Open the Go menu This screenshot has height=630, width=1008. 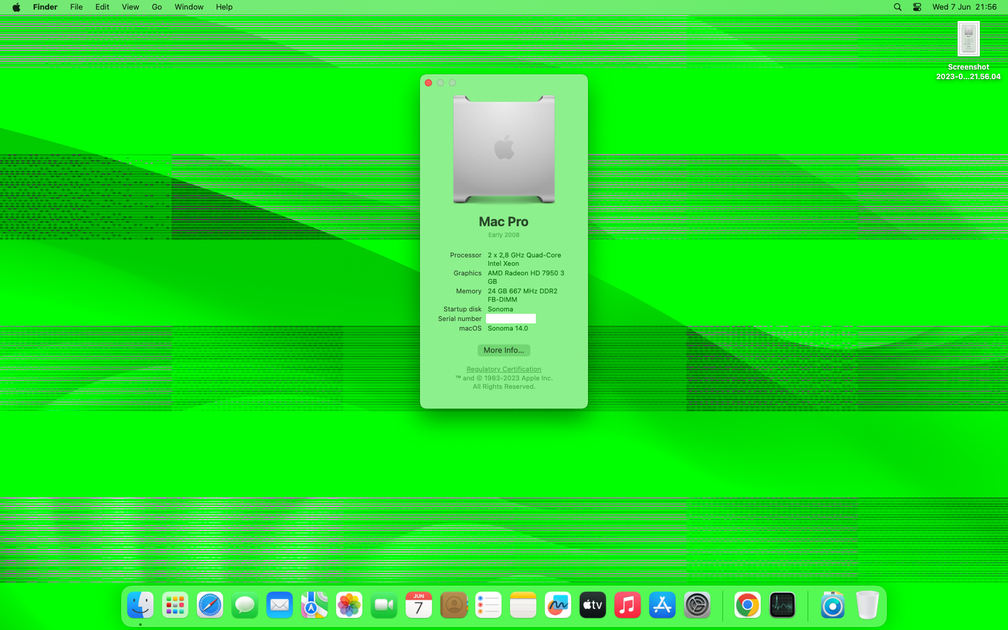tap(157, 7)
